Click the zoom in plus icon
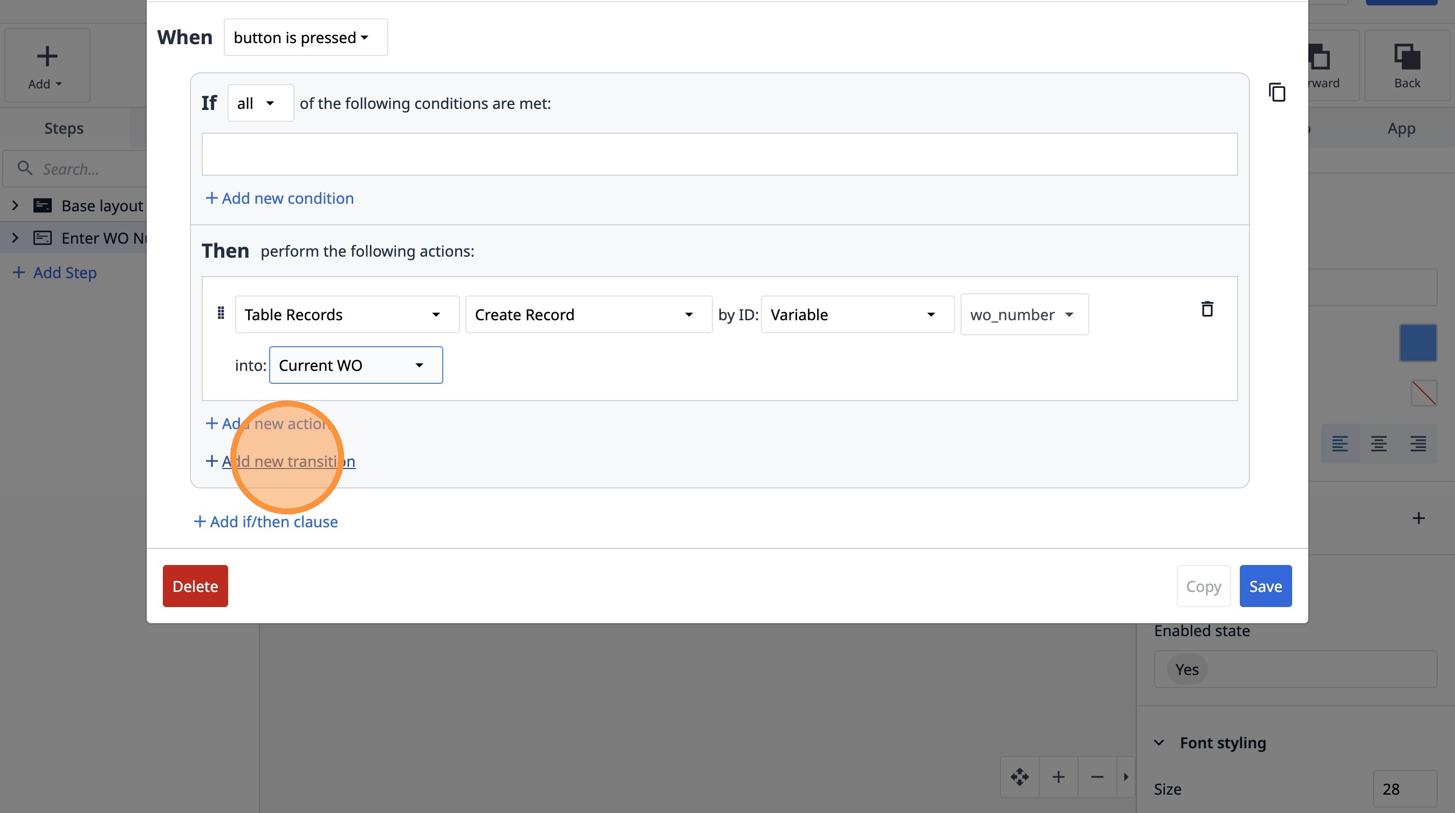Screen dimensions: 1455x813 coord(1059,777)
